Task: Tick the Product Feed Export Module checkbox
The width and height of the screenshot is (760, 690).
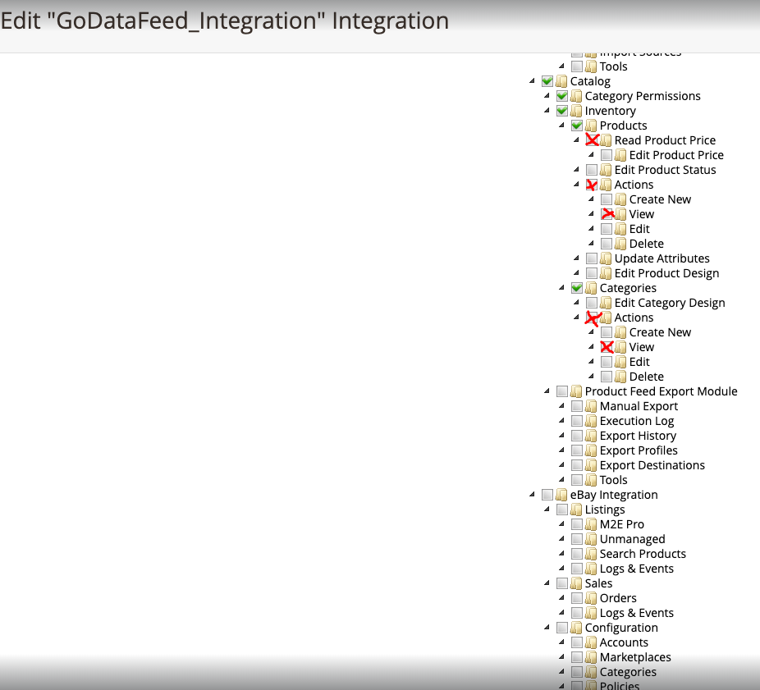Action: tap(562, 391)
